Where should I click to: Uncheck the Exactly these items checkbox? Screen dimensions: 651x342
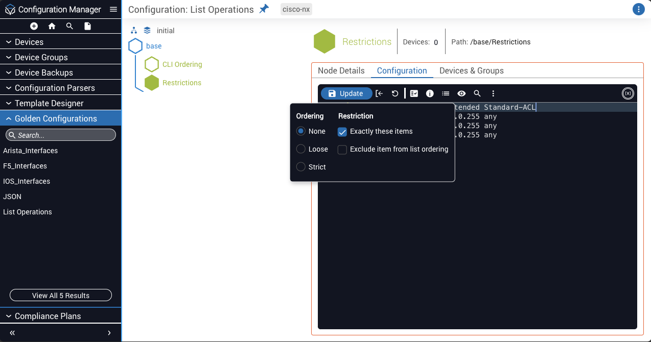click(x=342, y=132)
